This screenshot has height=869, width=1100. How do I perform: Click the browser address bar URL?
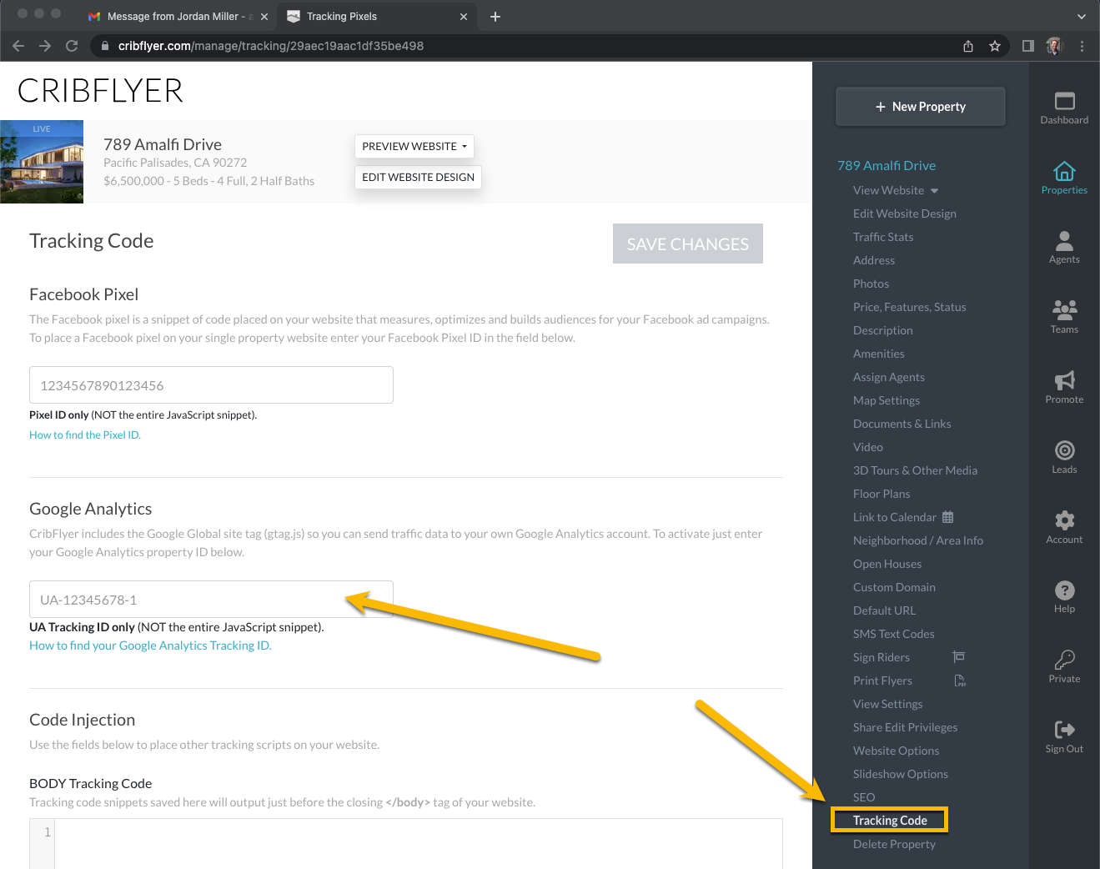click(x=271, y=46)
